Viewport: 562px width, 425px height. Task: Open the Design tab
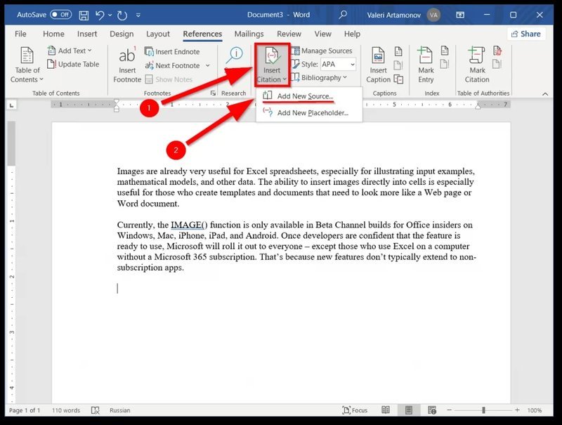coord(122,34)
